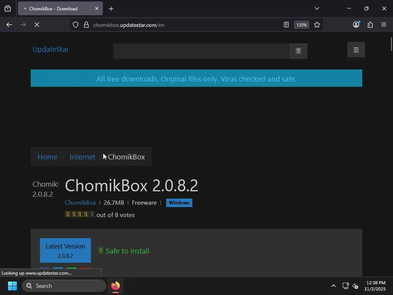Submit search with the search button

tap(298, 51)
